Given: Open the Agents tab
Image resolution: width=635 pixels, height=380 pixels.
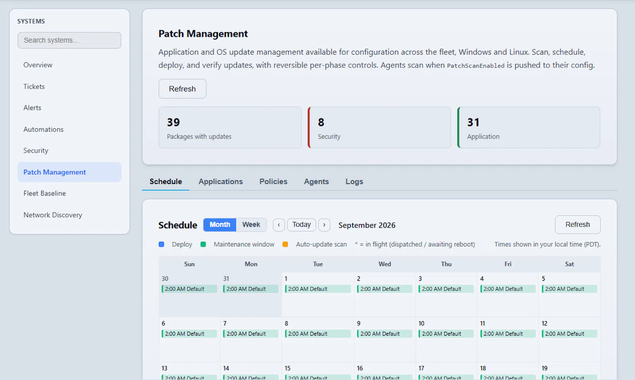Looking at the screenshot, I should tap(316, 181).
